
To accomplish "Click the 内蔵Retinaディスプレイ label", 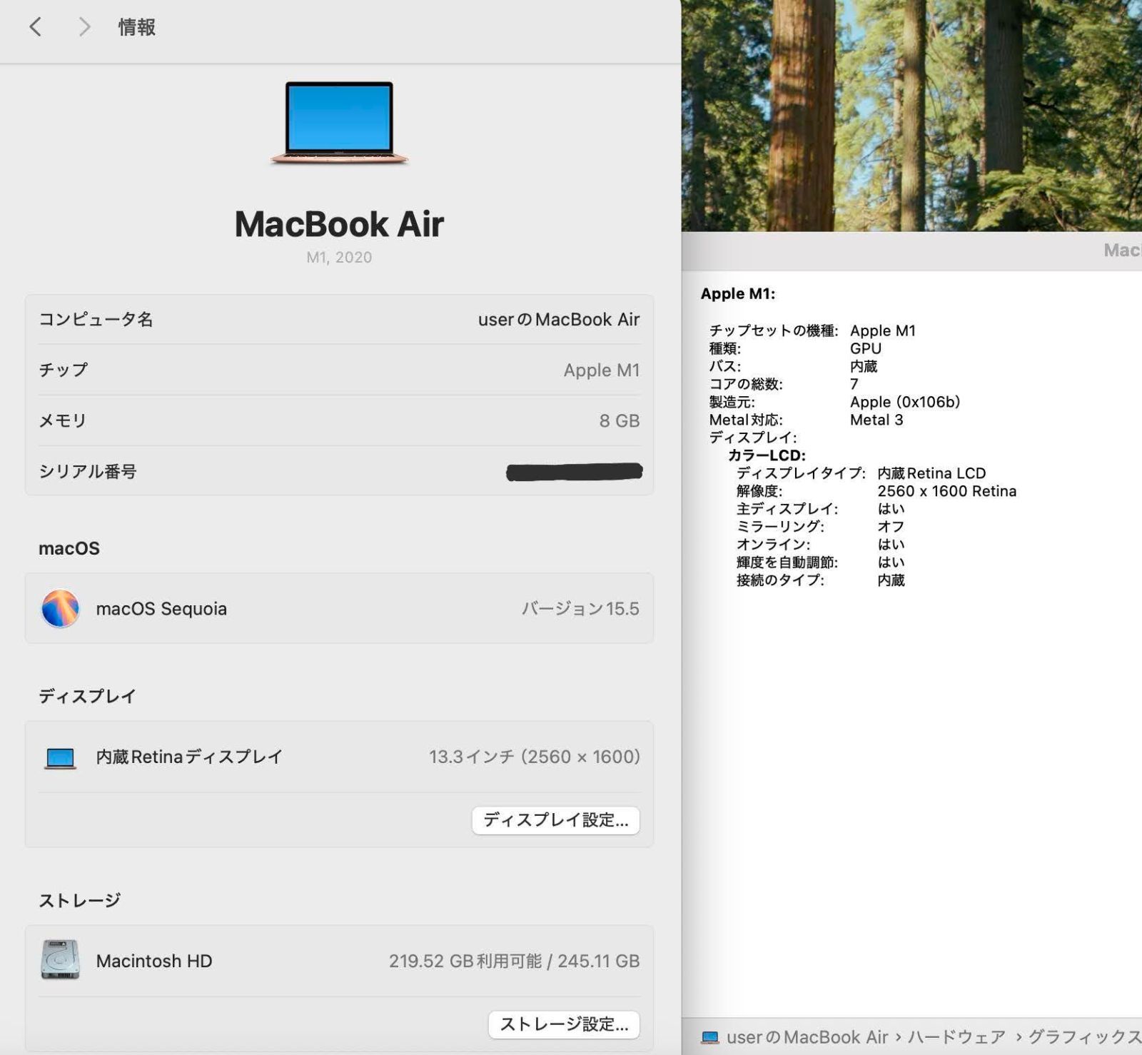I will 189,757.
